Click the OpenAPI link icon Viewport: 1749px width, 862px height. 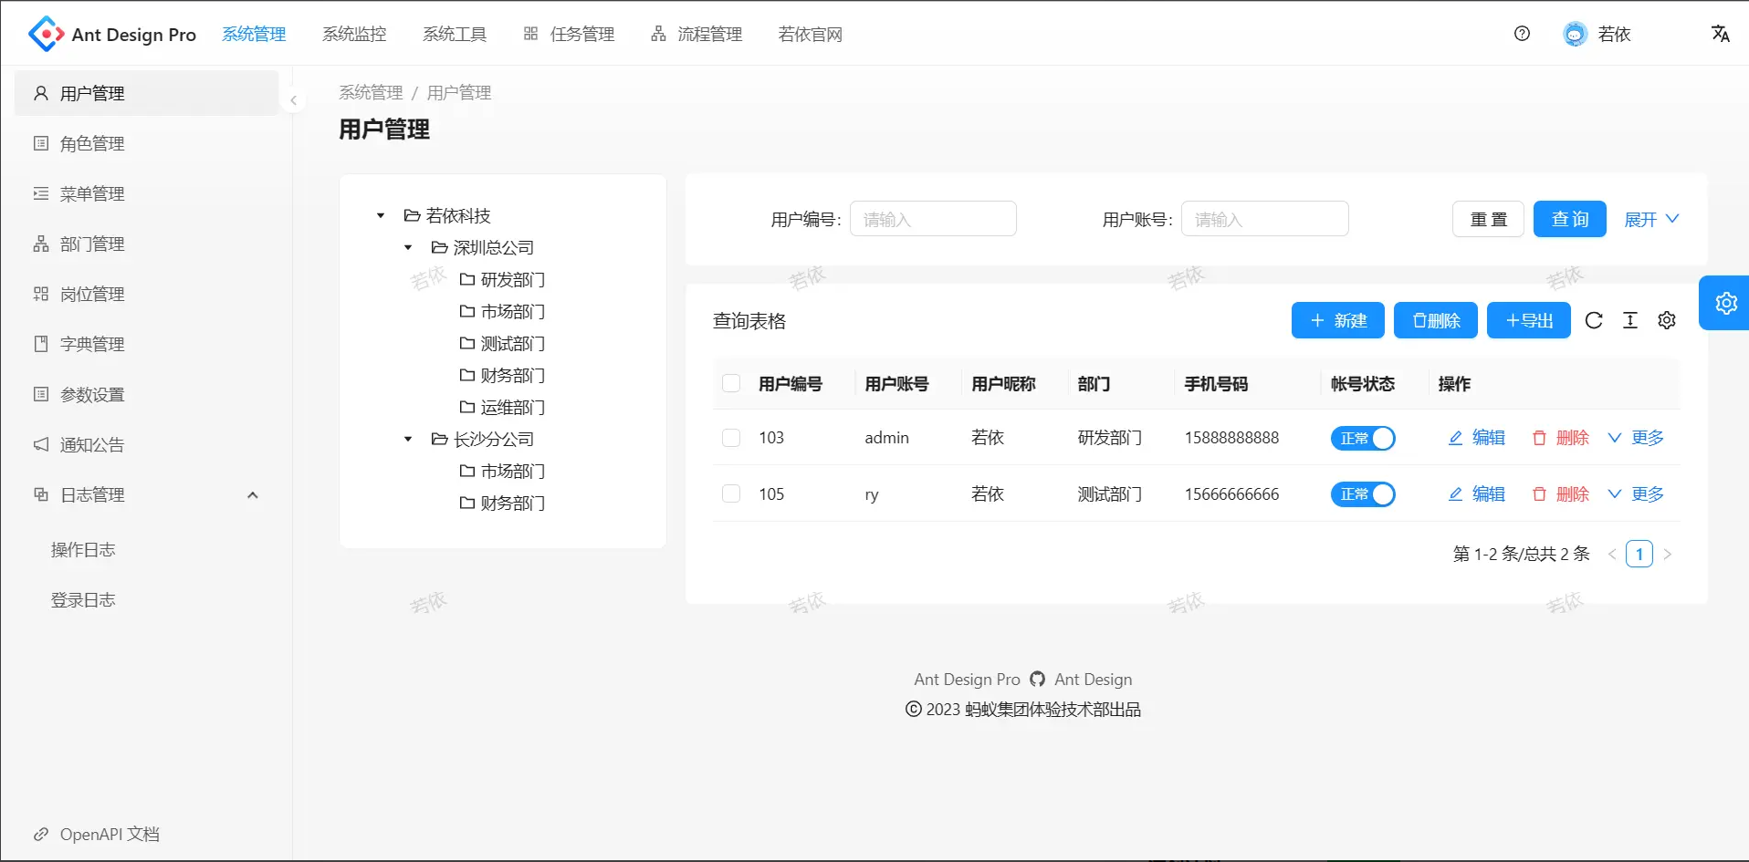tap(41, 834)
